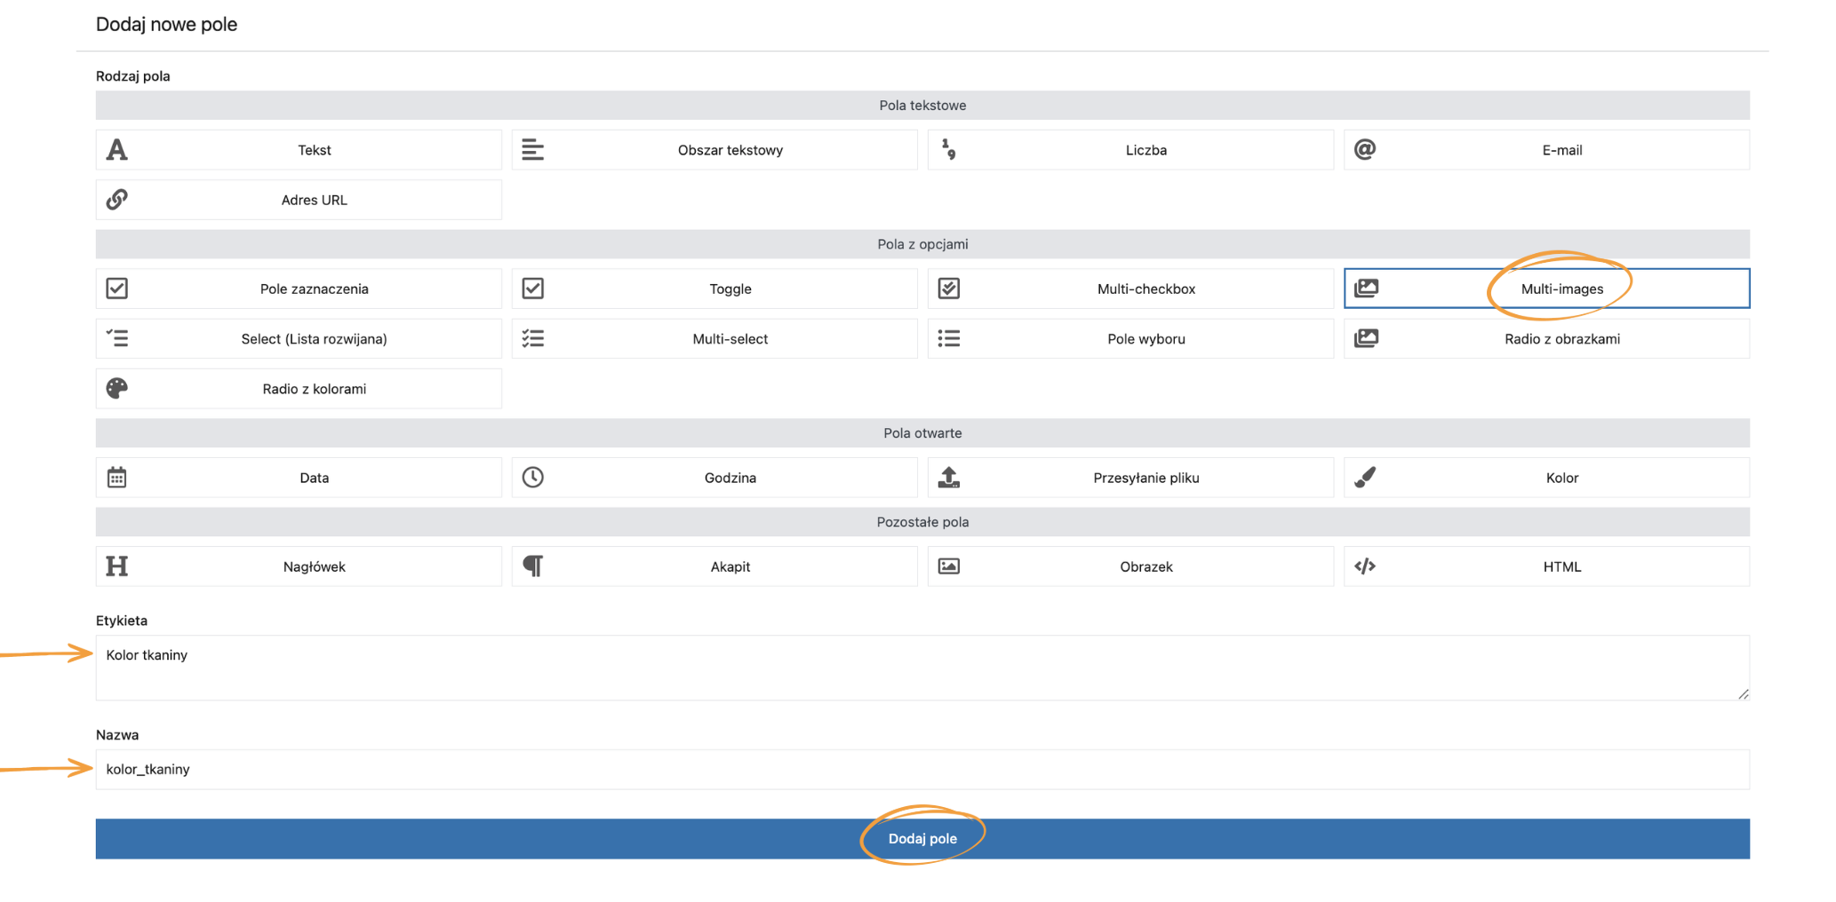
Task: Click the code icon for the HTML field
Action: point(1366,566)
